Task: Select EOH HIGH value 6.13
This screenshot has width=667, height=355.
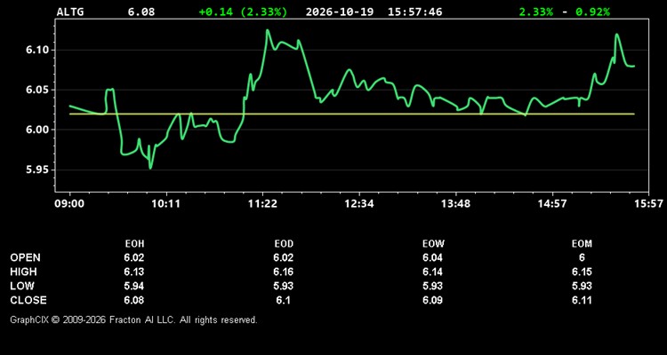Action: pos(134,272)
